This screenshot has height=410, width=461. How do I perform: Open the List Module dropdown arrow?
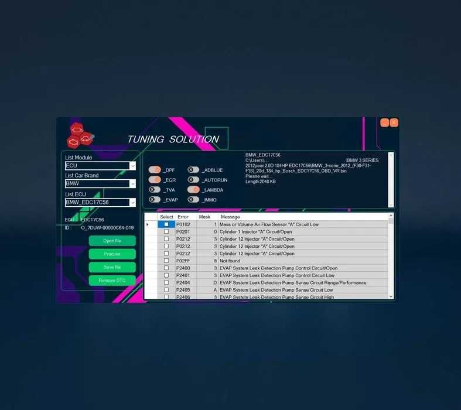click(132, 166)
